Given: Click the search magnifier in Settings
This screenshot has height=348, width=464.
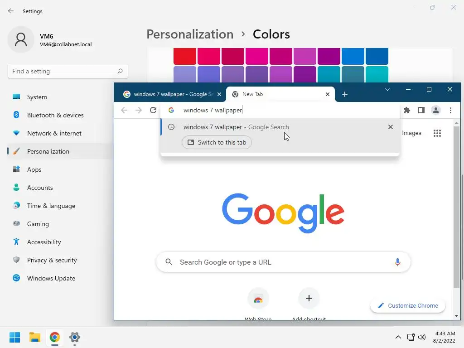Looking at the screenshot, I should (120, 71).
